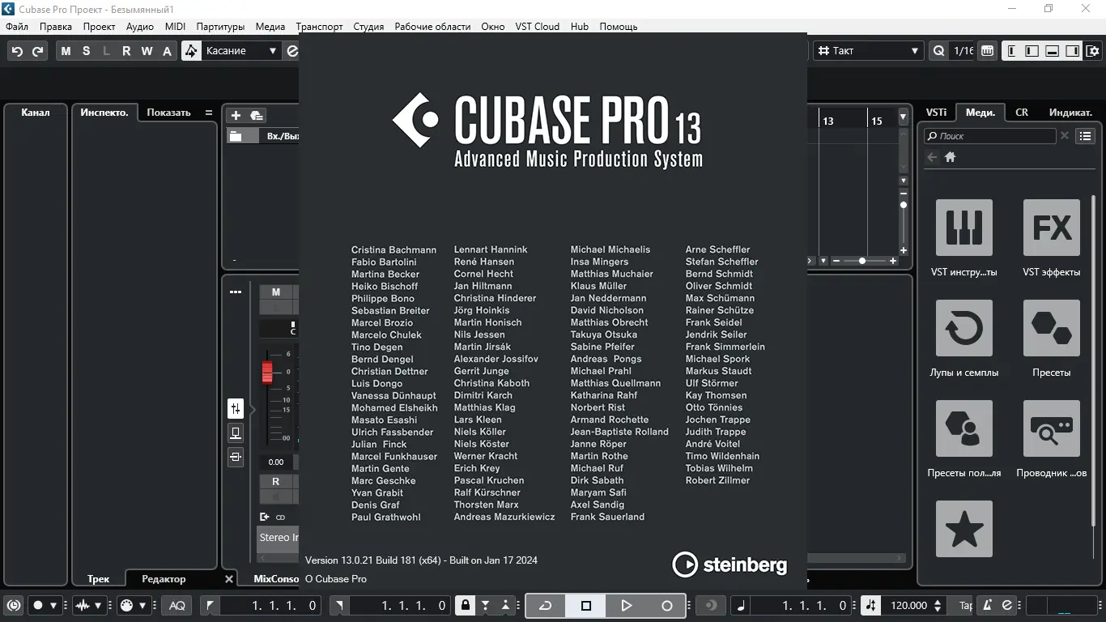Click the vertical zoom slider handle
1106x622 pixels.
pyautogui.click(x=904, y=205)
